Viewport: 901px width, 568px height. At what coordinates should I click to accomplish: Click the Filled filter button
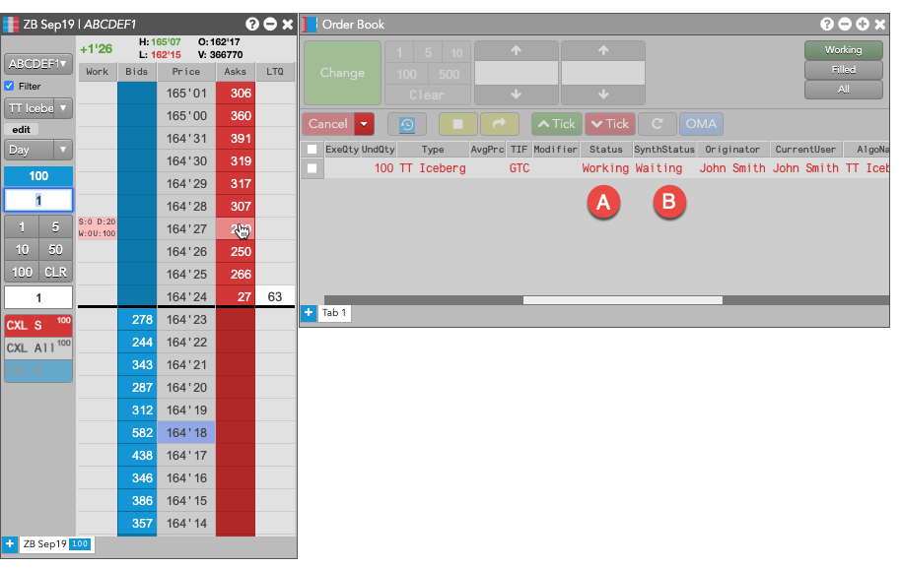point(844,70)
